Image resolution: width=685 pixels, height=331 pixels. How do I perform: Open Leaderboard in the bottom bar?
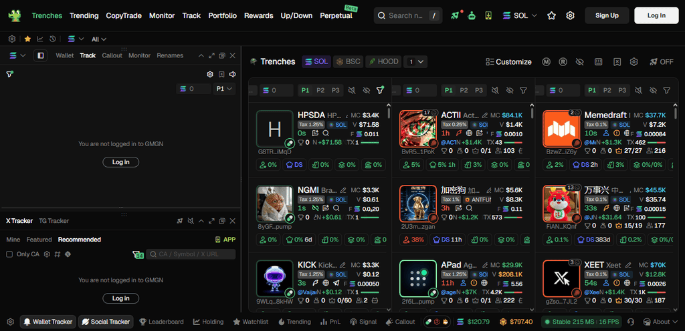161,322
